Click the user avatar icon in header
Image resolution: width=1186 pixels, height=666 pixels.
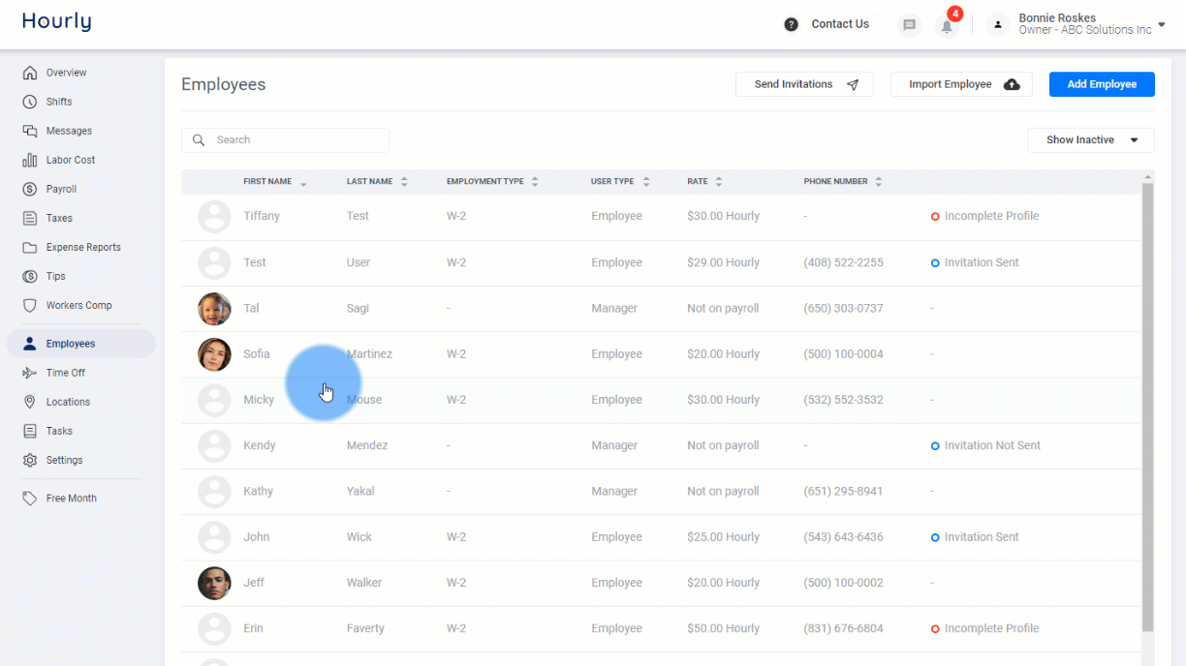coord(998,25)
